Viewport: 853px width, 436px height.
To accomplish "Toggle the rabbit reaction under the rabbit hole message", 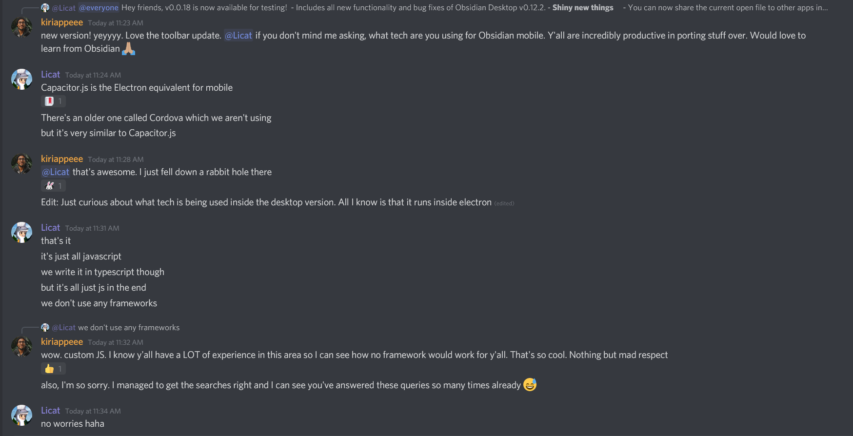I will [53, 186].
